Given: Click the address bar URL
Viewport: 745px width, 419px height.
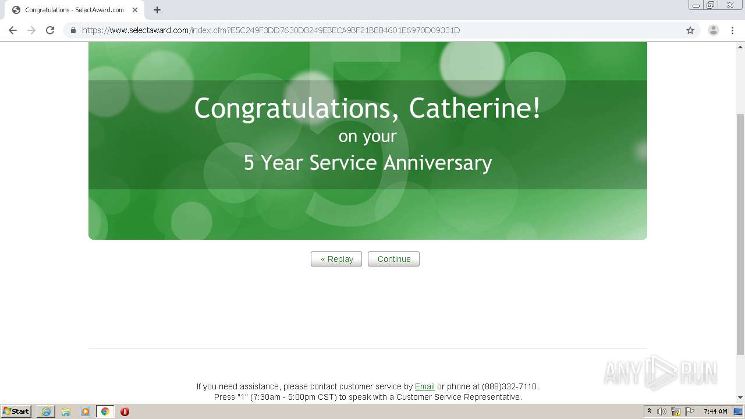Looking at the screenshot, I should (271, 30).
